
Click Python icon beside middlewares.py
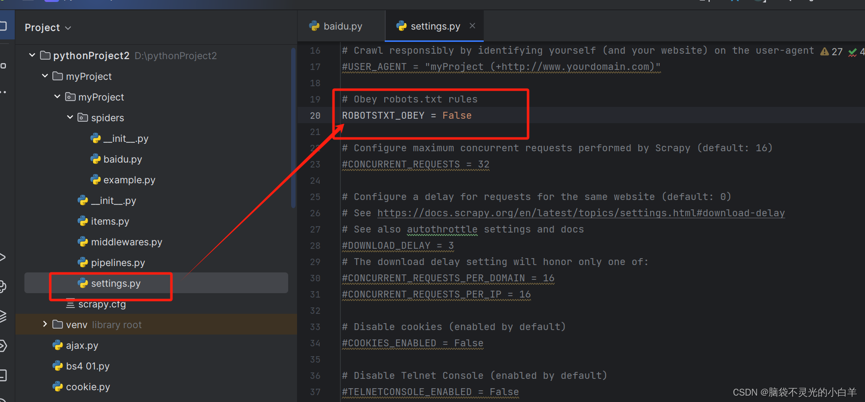pos(83,241)
